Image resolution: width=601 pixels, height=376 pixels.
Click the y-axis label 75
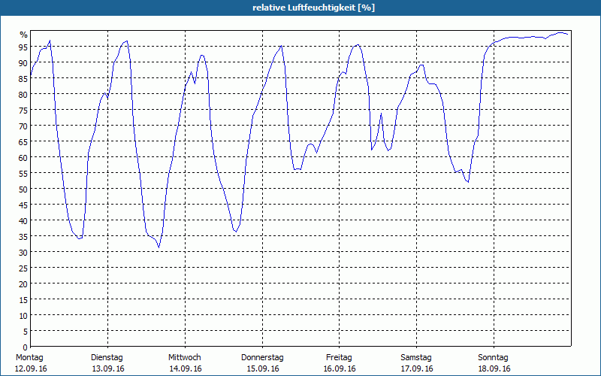pyautogui.click(x=23, y=110)
